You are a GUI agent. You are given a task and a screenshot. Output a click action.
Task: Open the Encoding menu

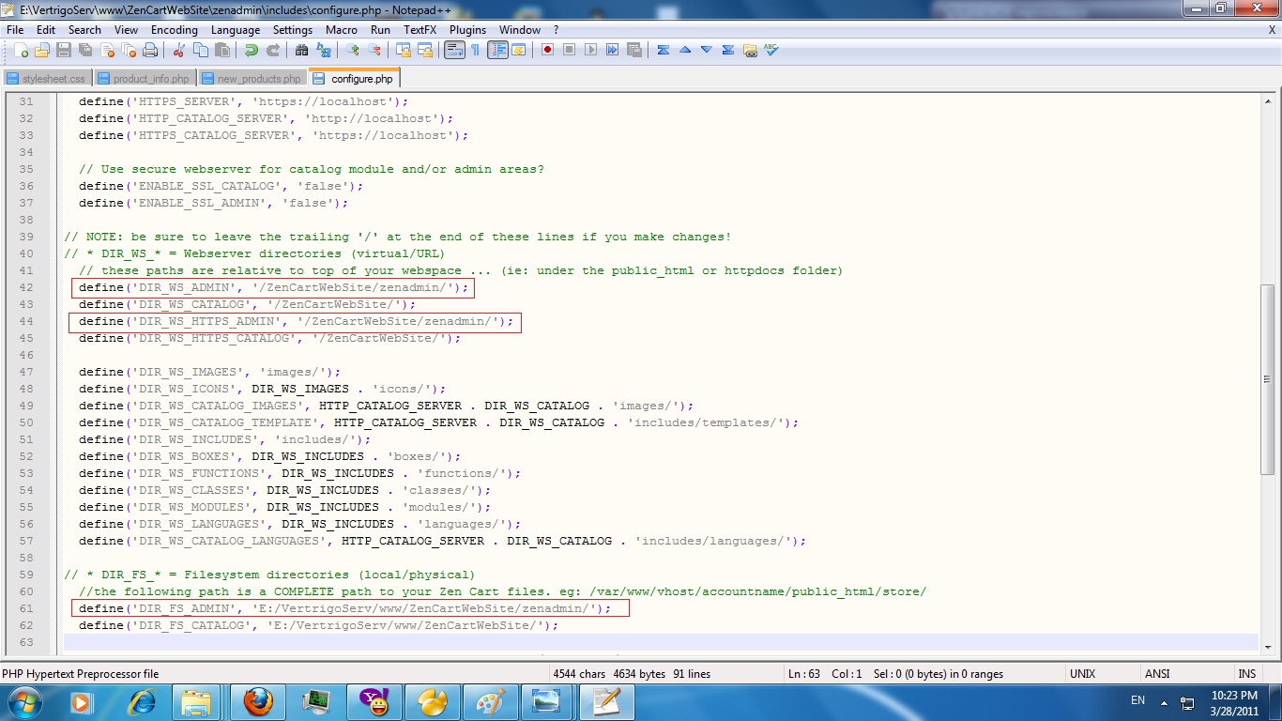[175, 30]
